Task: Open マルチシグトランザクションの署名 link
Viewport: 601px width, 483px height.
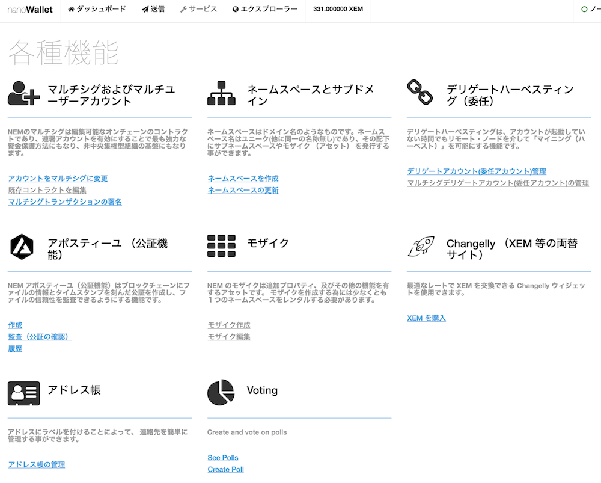Action: click(65, 202)
